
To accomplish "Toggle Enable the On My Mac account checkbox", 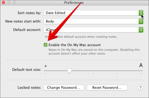I will [46, 45].
